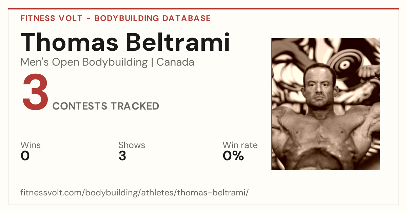This screenshot has height=213, width=407.
Task: Click the vertical bar separator before Canada
Action: [x=152, y=63]
